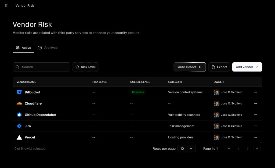Click Vendor Risk breadcrumb in top bar

[x=25, y=6]
